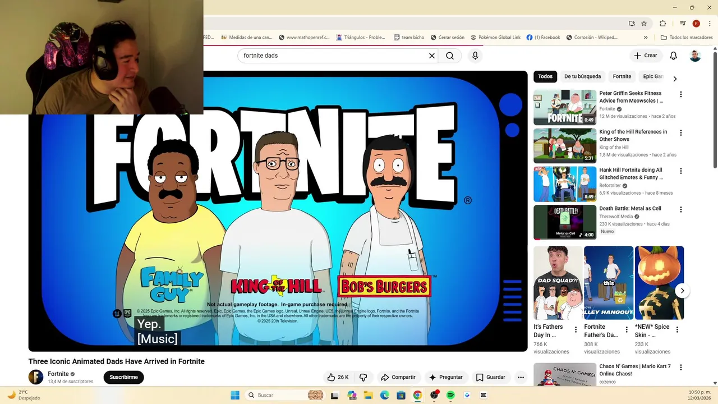Viewport: 718px width, 404px height.
Task: Open Microsoft 365 Copilot taskbar icon
Action: pos(352,395)
